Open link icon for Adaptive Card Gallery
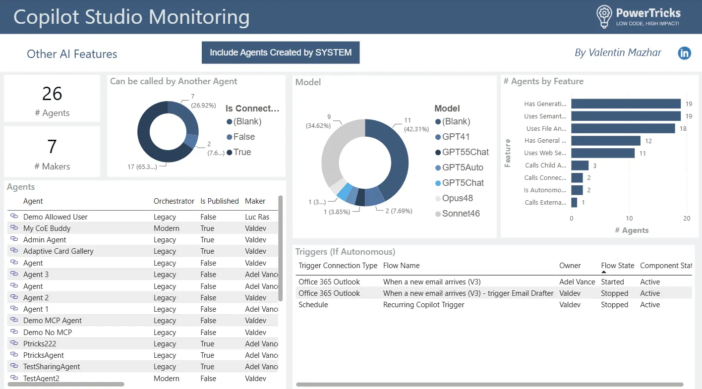Screen dimensions: 702x389 pos(13,251)
